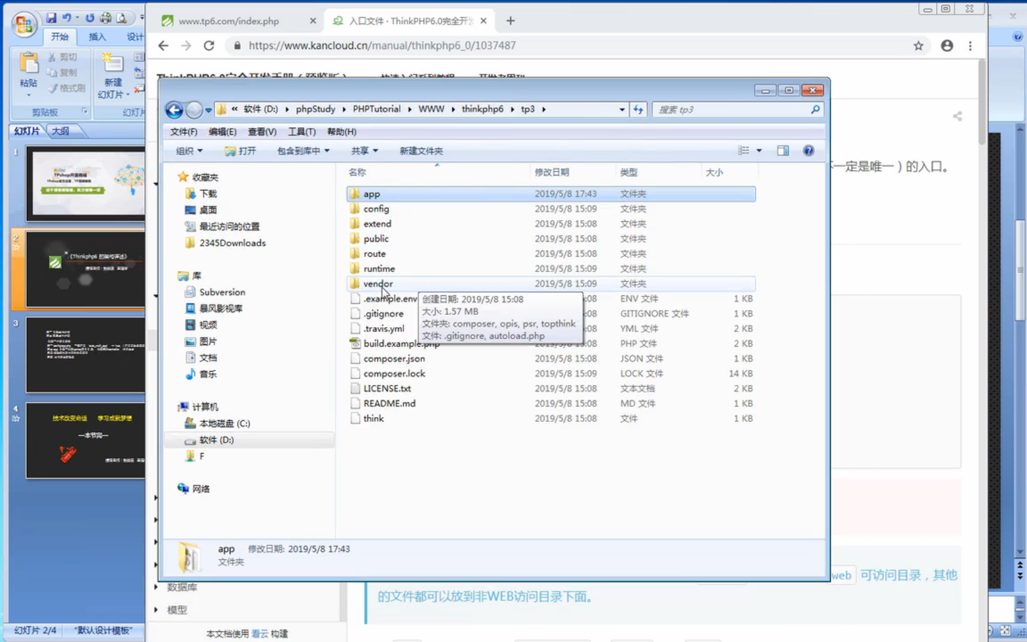Open the view options dropdown arrow
1027x642 pixels.
click(759, 150)
